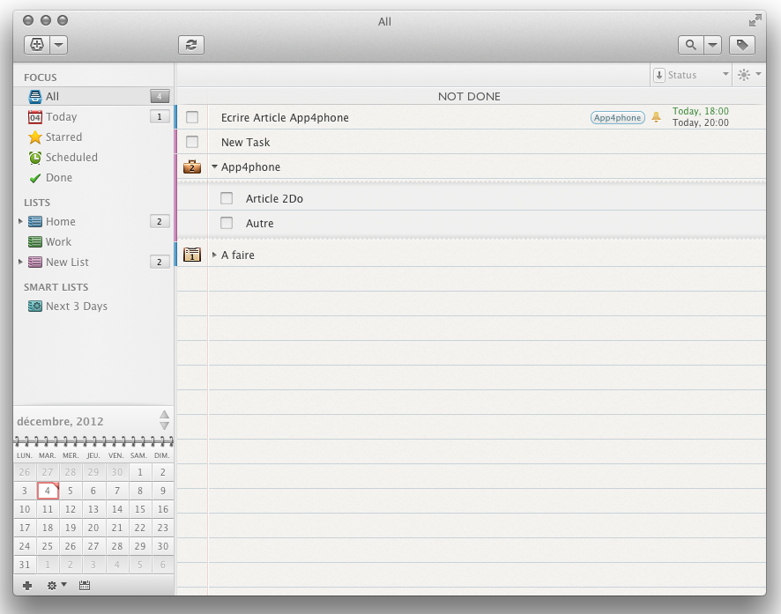Click the add list plus icon

[x=27, y=585]
